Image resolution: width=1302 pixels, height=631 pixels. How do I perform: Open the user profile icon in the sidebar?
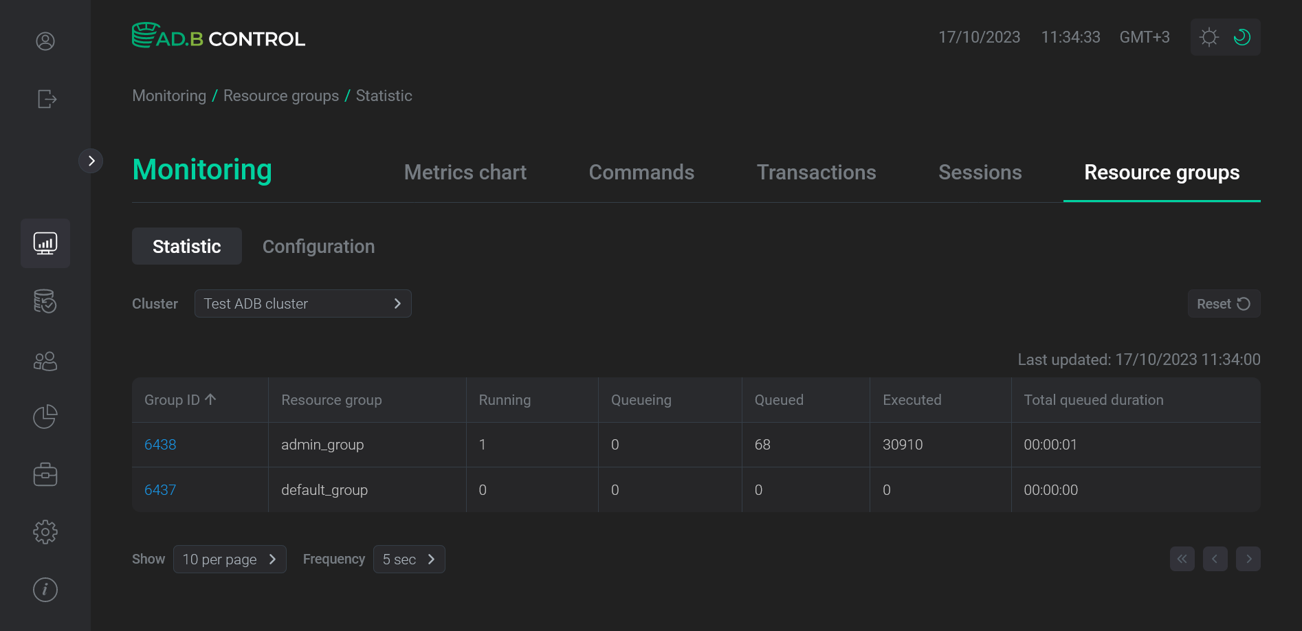pos(45,41)
